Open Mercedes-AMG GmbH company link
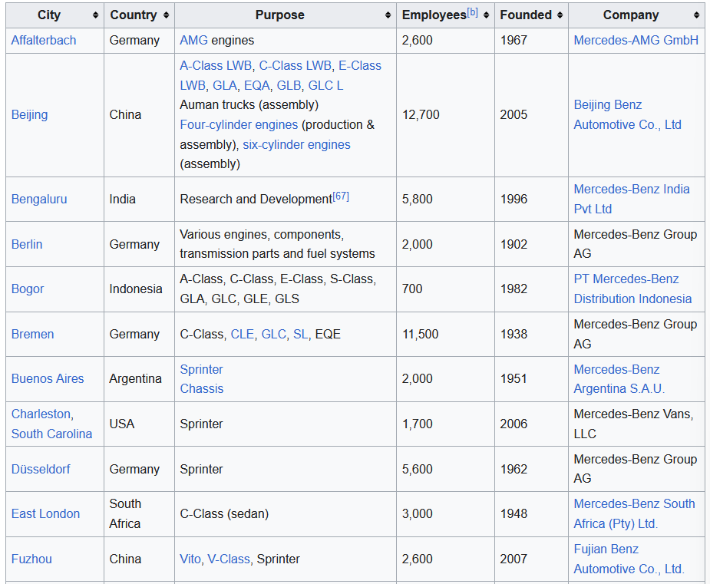The image size is (710, 584). click(x=636, y=41)
